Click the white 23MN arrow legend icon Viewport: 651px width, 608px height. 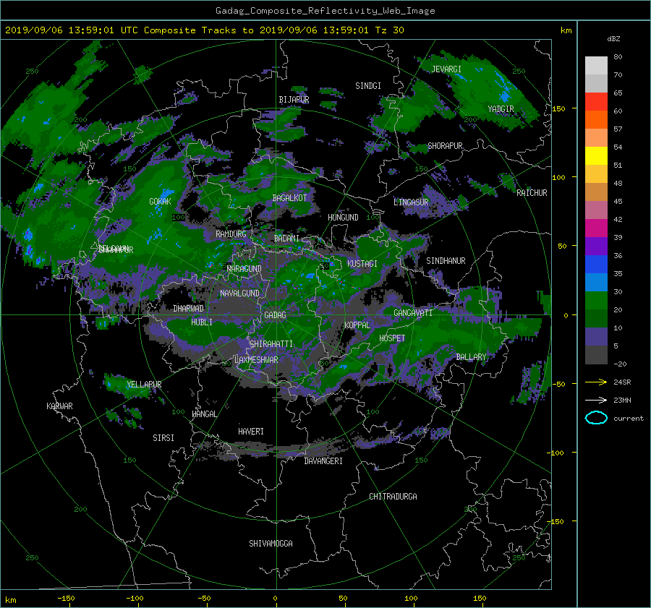[x=596, y=400]
